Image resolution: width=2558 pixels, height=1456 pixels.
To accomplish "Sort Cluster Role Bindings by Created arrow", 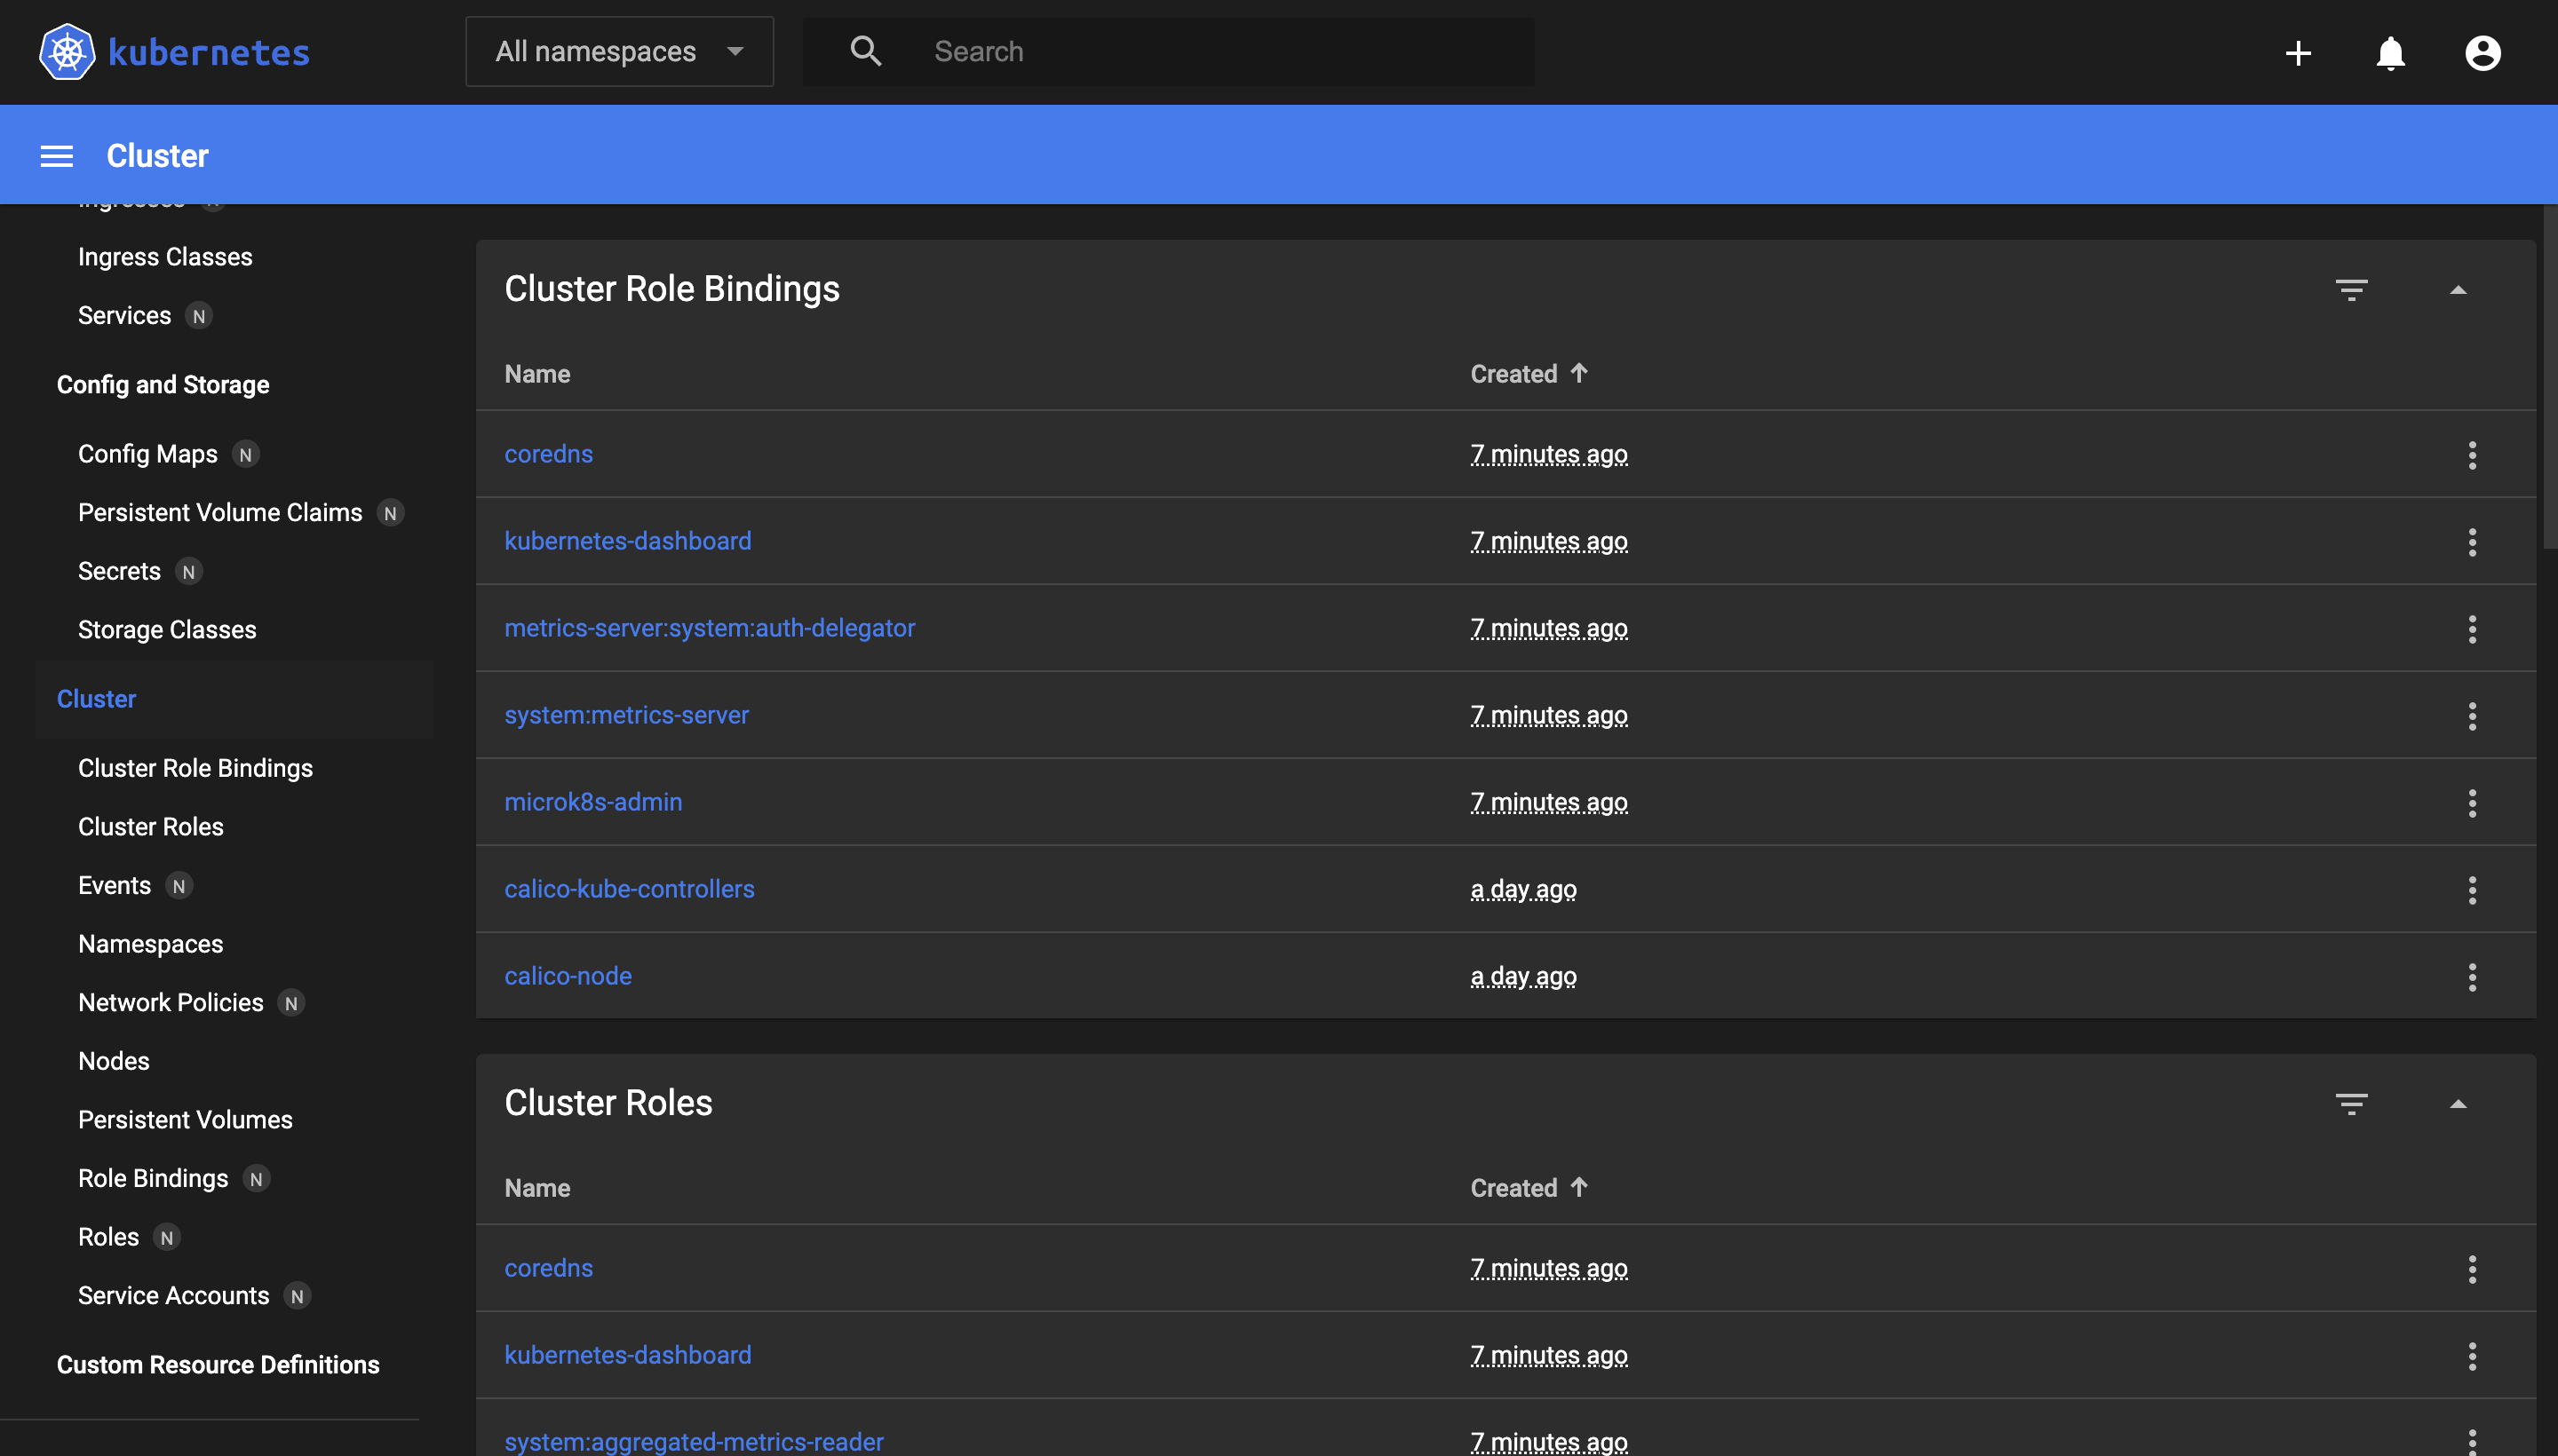I will pyautogui.click(x=1578, y=373).
